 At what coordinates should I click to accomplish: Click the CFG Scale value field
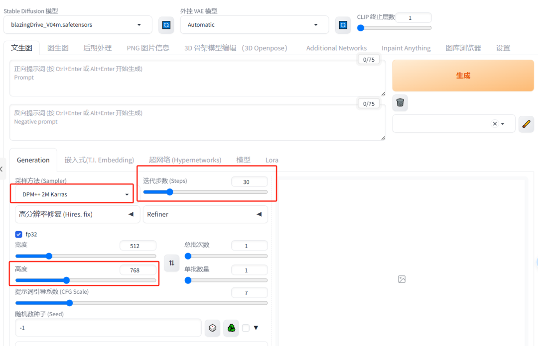tap(250, 292)
